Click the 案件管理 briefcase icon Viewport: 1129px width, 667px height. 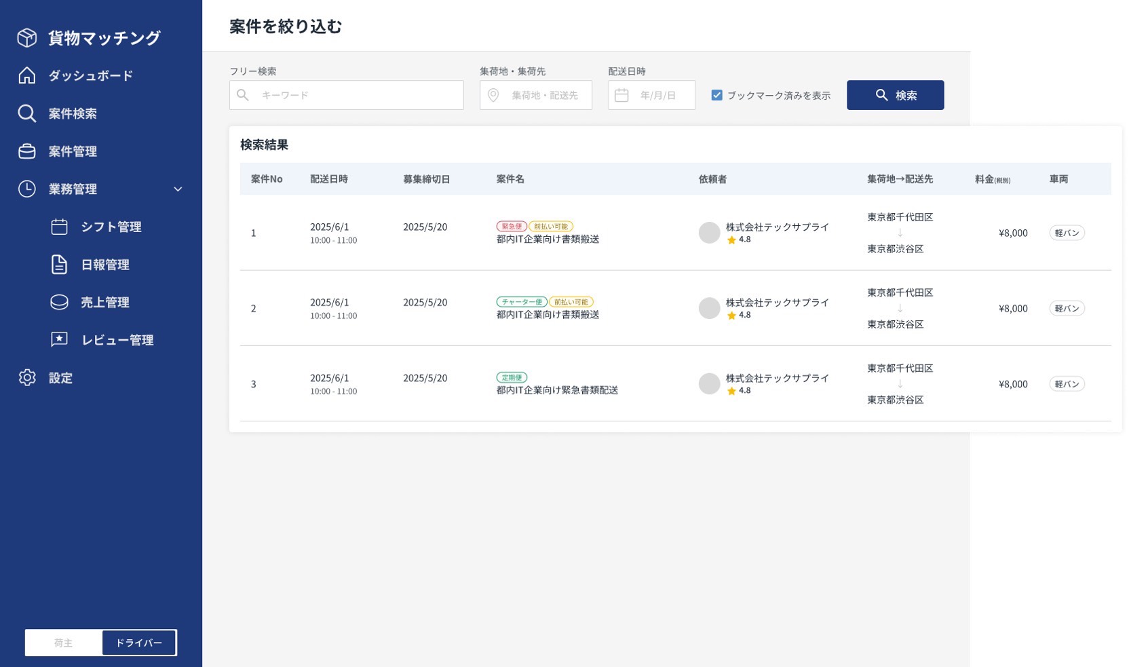(x=27, y=151)
